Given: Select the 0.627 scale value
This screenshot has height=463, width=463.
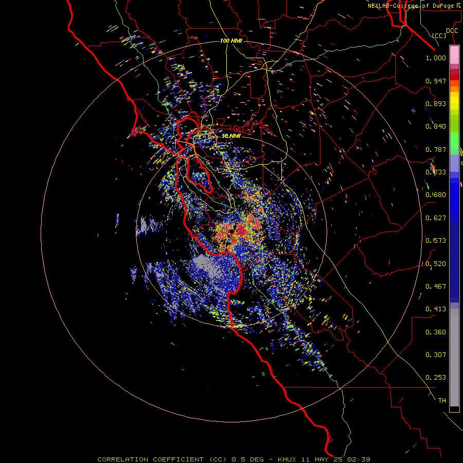Looking at the screenshot, I should (x=436, y=218).
